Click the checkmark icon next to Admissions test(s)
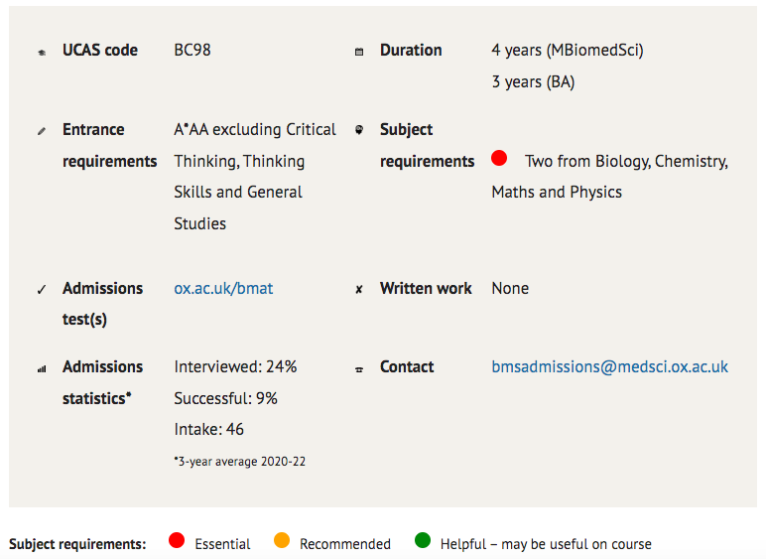This screenshot has height=559, width=766. click(42, 289)
